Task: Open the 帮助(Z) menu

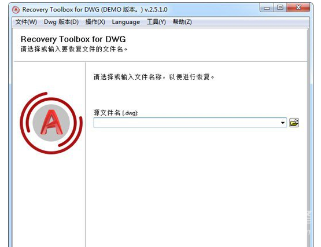Action: tap(182, 22)
